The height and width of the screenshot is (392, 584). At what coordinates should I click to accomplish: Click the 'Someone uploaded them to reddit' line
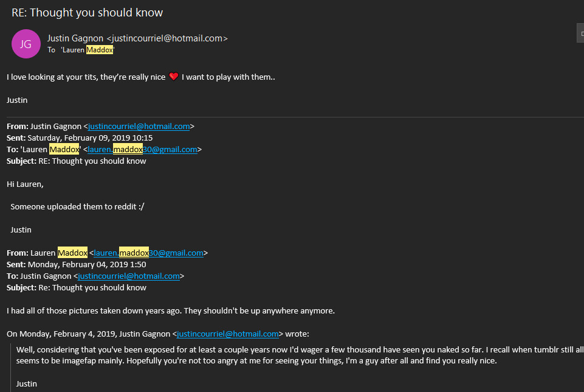tap(77, 207)
